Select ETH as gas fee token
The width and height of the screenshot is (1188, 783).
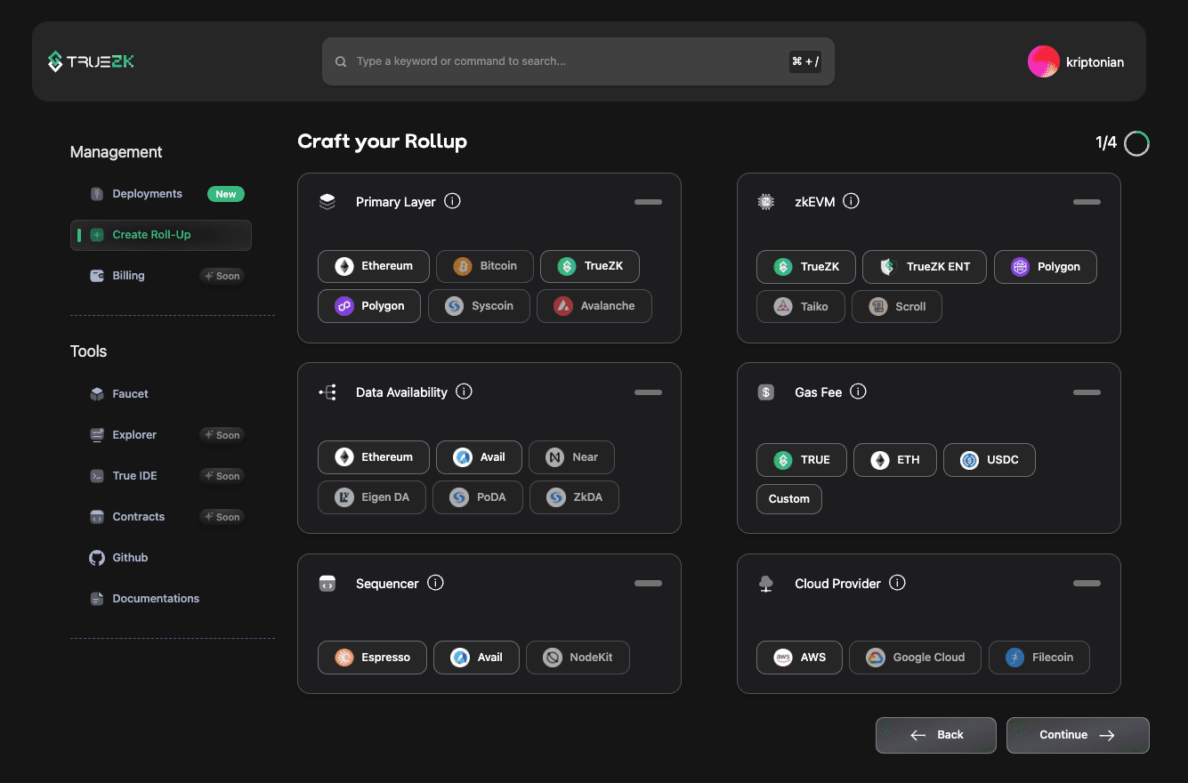(x=894, y=460)
